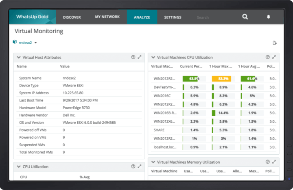Viewport: 293px width, 190px height.
Task: Sort by Virtual Mac... column header
Action: coord(162,67)
